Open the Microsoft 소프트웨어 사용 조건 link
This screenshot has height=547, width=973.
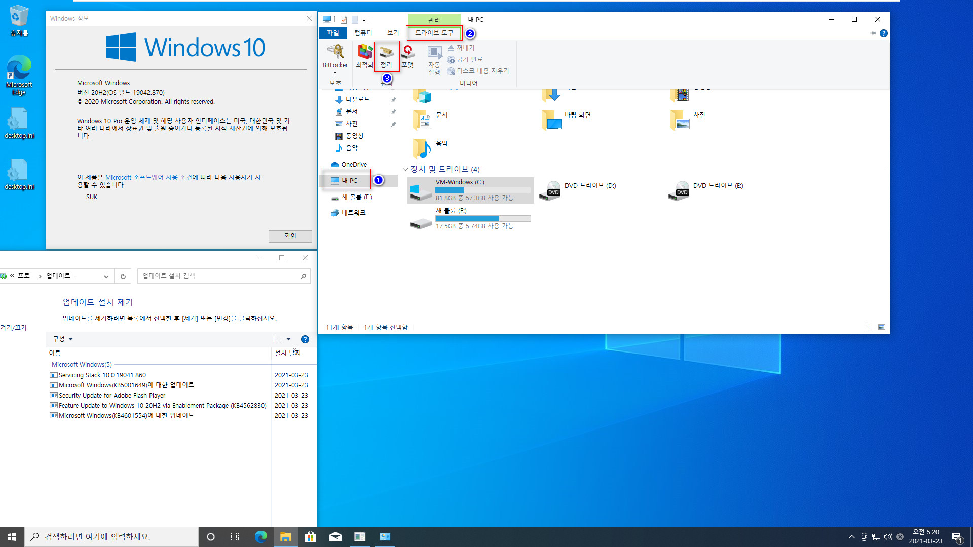(148, 177)
